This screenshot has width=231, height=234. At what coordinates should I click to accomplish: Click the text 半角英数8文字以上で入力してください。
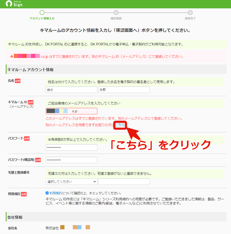pos(78,139)
